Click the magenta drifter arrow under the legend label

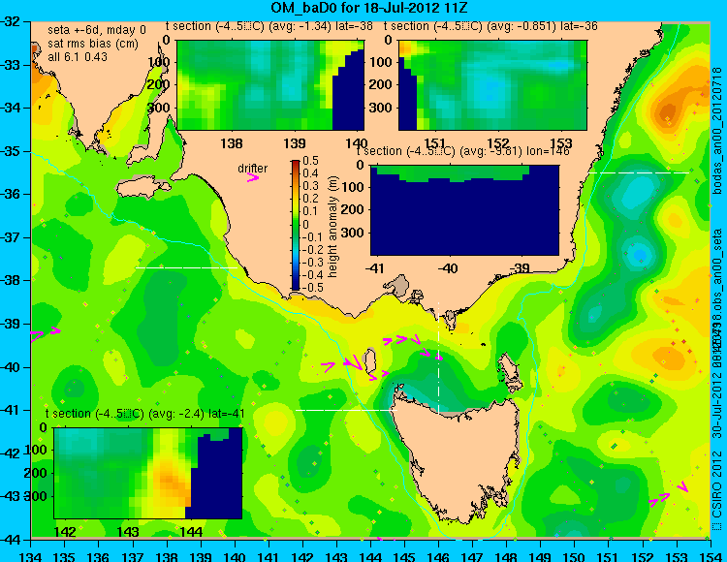click(253, 177)
